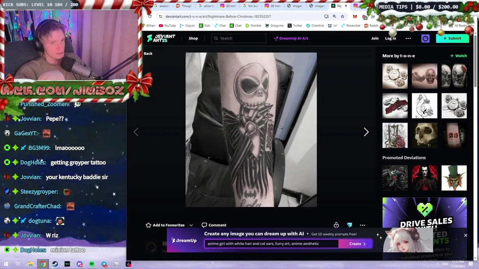Close the DreamUp banner
The width and height of the screenshot is (479, 269).
[x=466, y=235]
